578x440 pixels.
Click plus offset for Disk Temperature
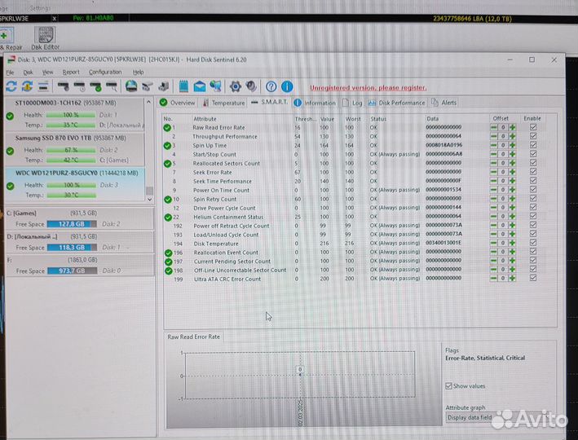[513, 243]
